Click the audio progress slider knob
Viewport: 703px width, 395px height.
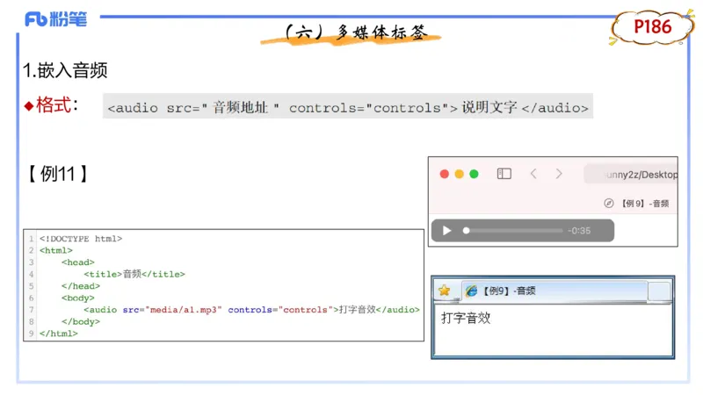point(467,231)
